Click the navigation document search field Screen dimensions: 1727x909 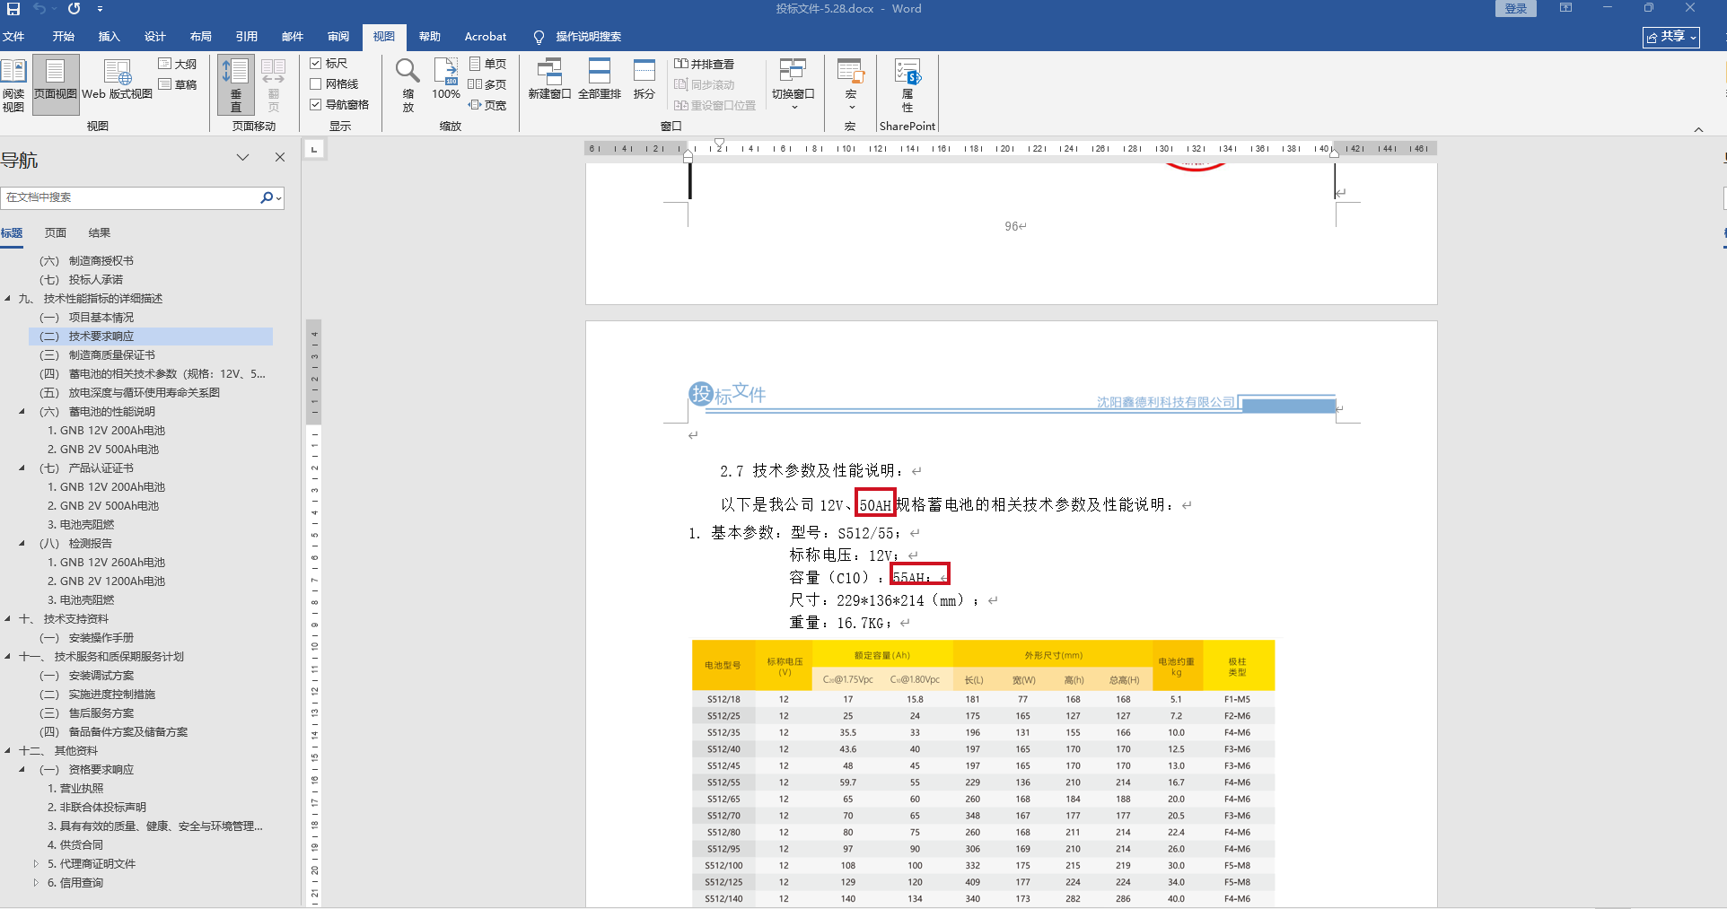(130, 197)
